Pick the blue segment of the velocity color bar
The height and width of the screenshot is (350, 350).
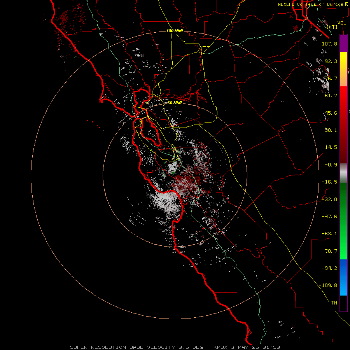343,277
